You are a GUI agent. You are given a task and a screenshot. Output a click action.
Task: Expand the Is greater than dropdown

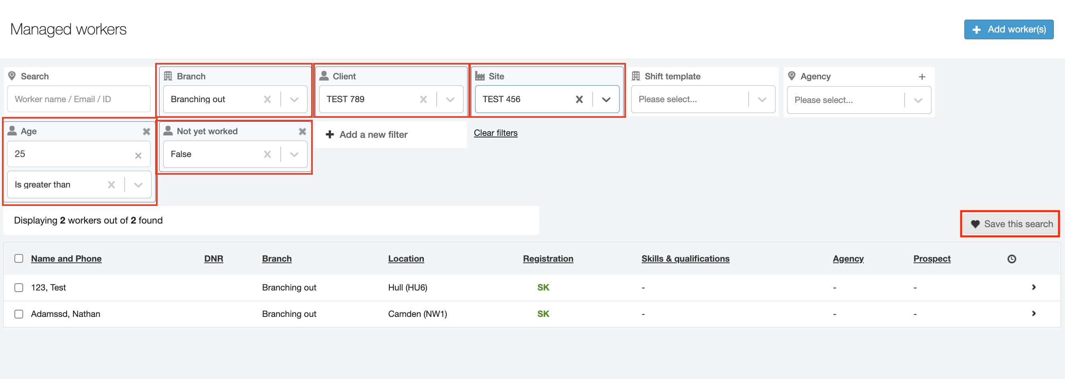pyautogui.click(x=138, y=185)
